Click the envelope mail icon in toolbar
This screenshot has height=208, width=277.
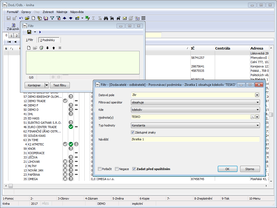(x=125, y=18)
